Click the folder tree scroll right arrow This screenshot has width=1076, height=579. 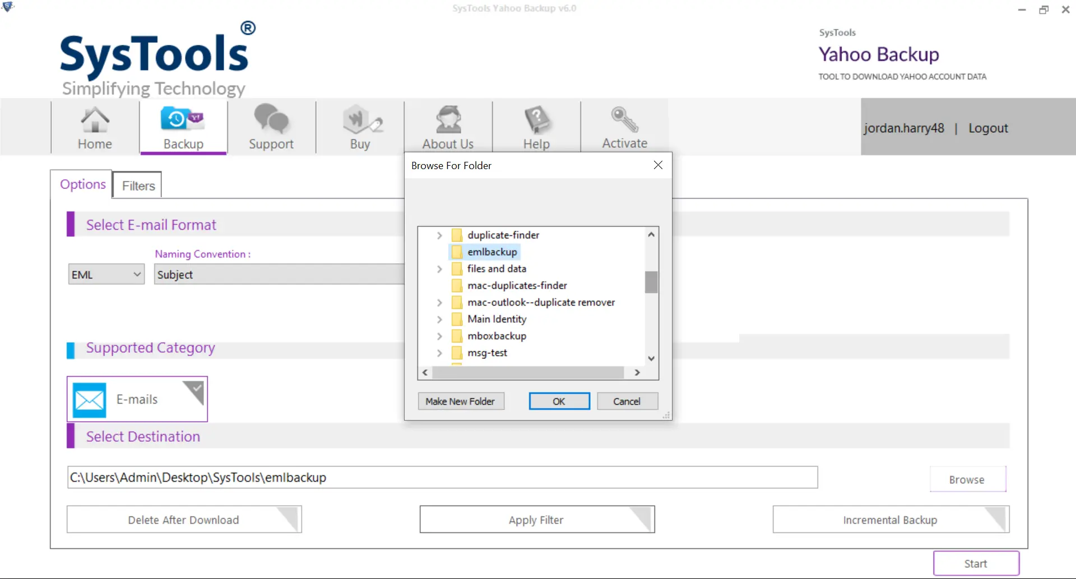[x=637, y=372]
